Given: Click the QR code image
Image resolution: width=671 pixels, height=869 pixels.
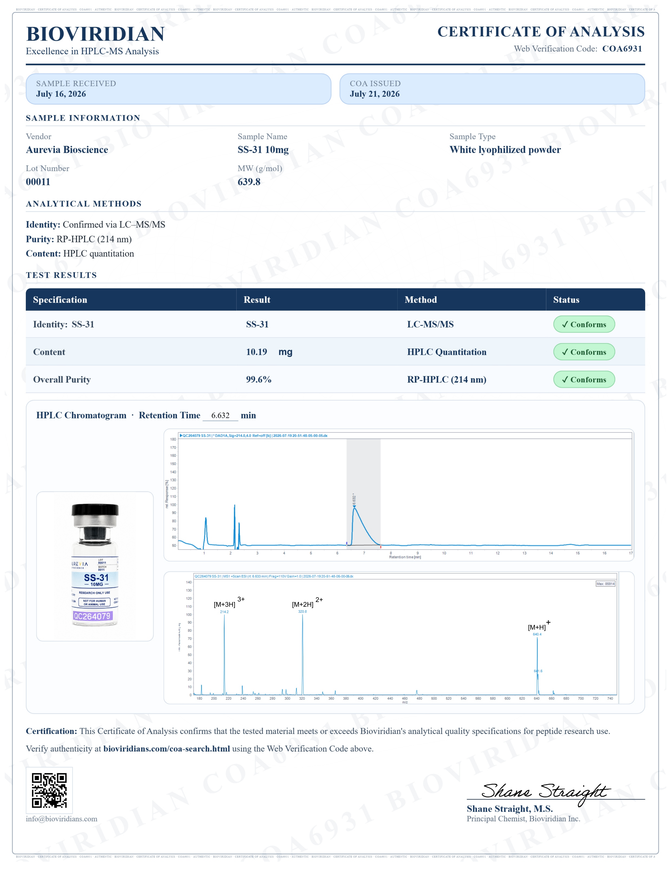Looking at the screenshot, I should (49, 790).
